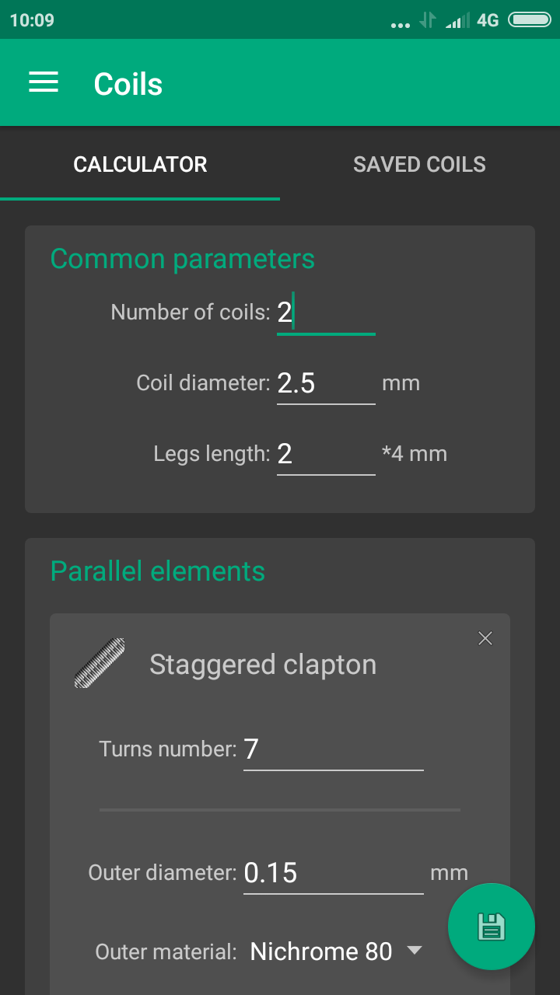Viewport: 560px width, 995px height.
Task: Tap the signal strength bars icon
Action: 457,21
